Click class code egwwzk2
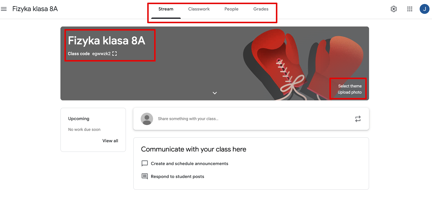 coord(101,54)
